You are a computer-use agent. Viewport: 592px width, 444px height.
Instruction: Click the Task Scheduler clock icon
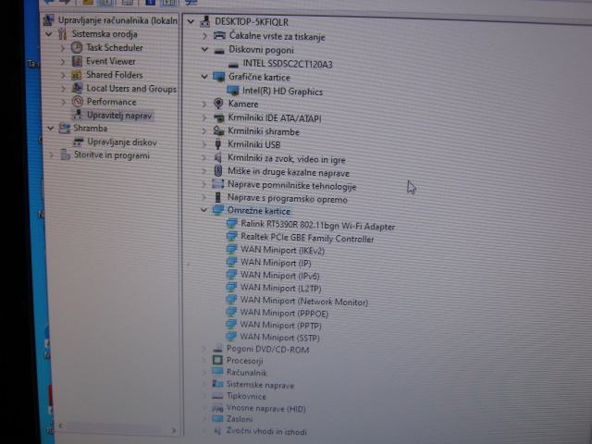(x=77, y=47)
